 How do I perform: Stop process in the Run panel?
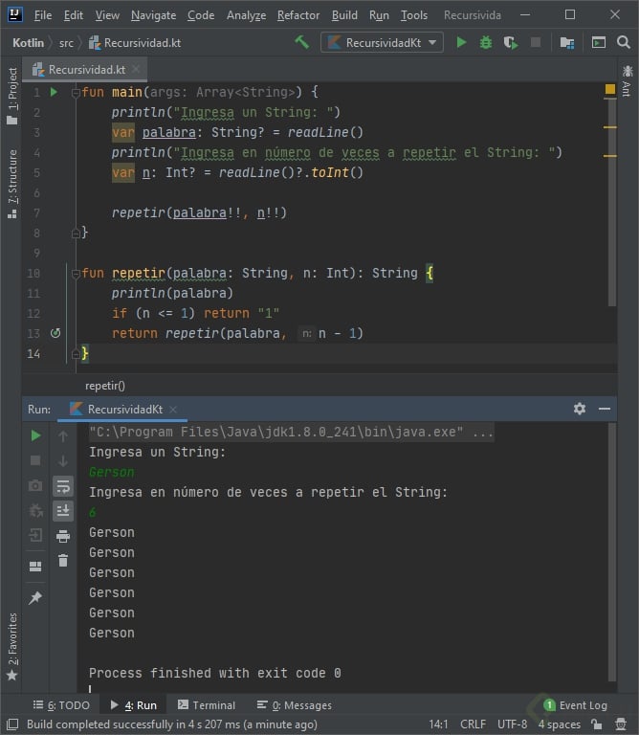[35, 460]
